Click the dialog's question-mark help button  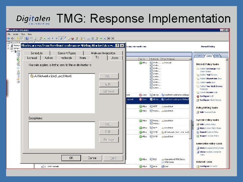[118, 45]
